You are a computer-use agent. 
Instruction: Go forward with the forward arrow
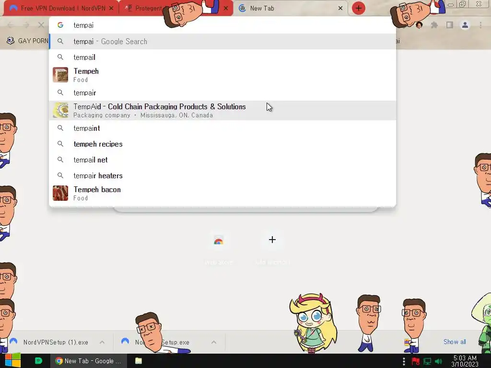[26, 25]
